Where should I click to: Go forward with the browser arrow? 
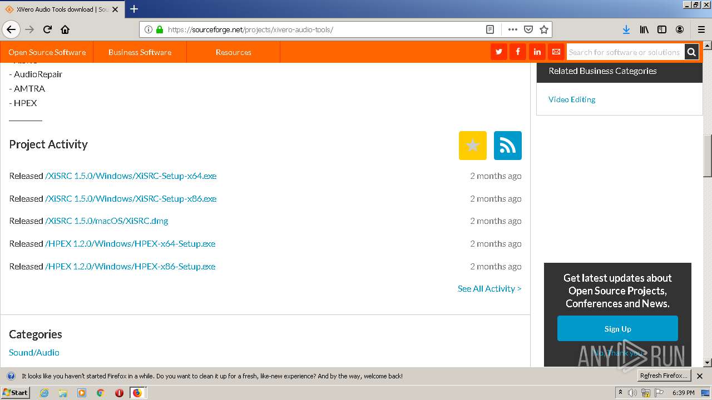point(29,29)
